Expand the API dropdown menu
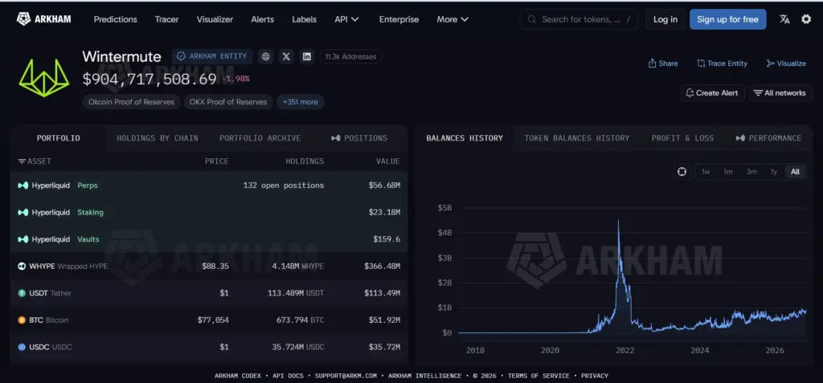Screen dimensions: 823x383 tap(346, 19)
